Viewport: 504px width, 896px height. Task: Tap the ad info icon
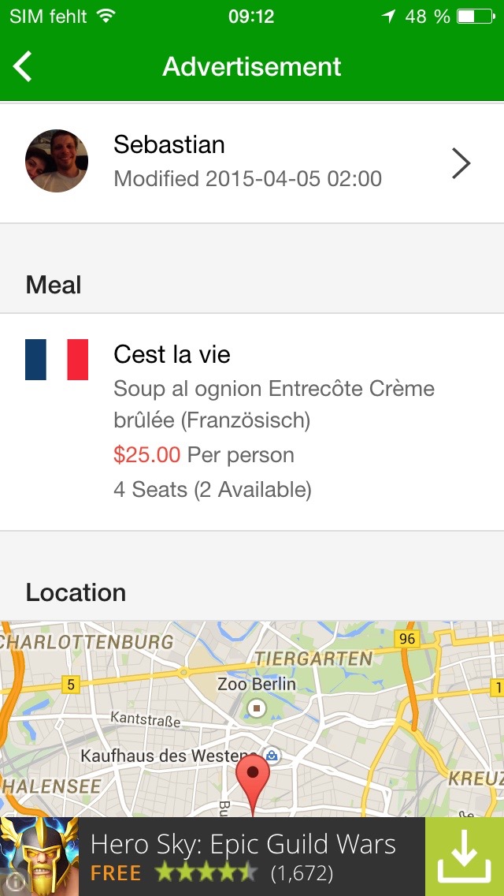(x=13, y=883)
